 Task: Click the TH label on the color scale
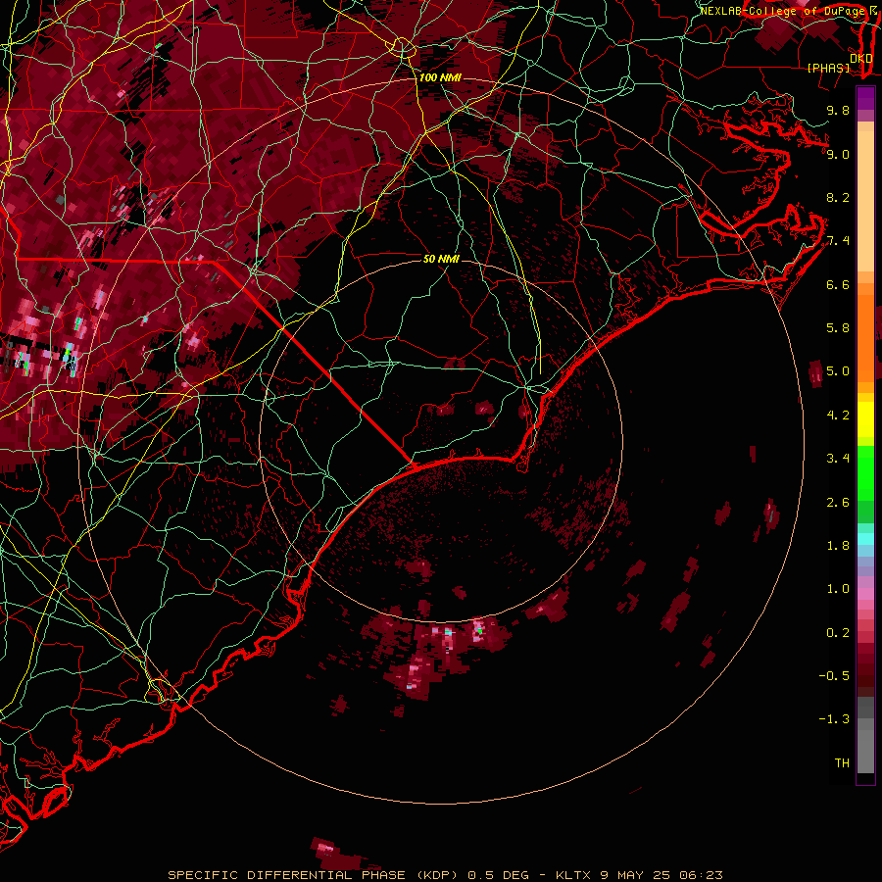842,763
